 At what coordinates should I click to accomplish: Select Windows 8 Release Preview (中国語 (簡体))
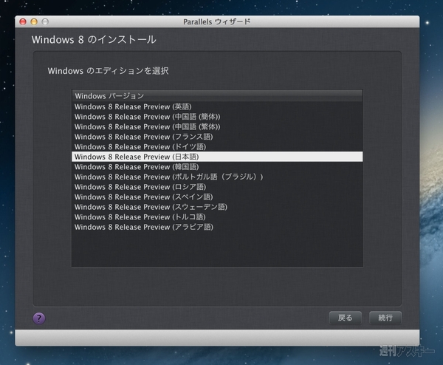tap(217, 117)
